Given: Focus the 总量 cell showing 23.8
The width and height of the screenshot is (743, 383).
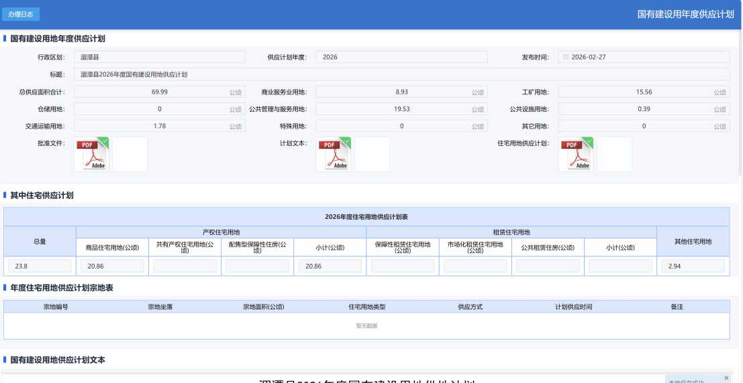Looking at the screenshot, I should (x=40, y=266).
